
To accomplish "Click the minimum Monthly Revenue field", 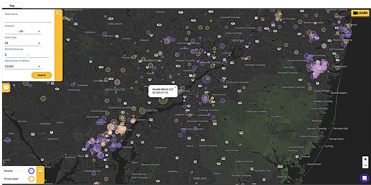I will (x=17, y=55).
